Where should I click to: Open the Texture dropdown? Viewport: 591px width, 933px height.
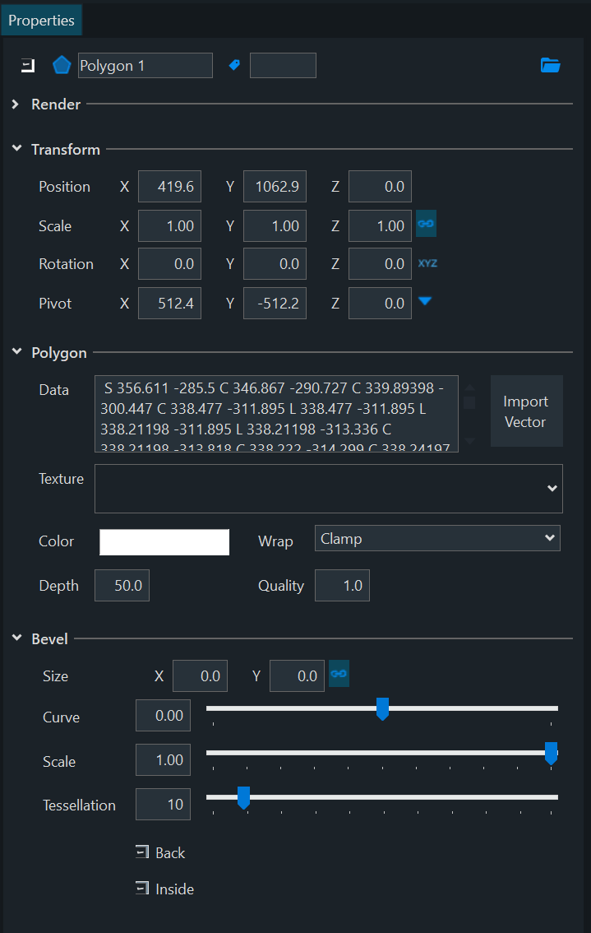(x=329, y=488)
